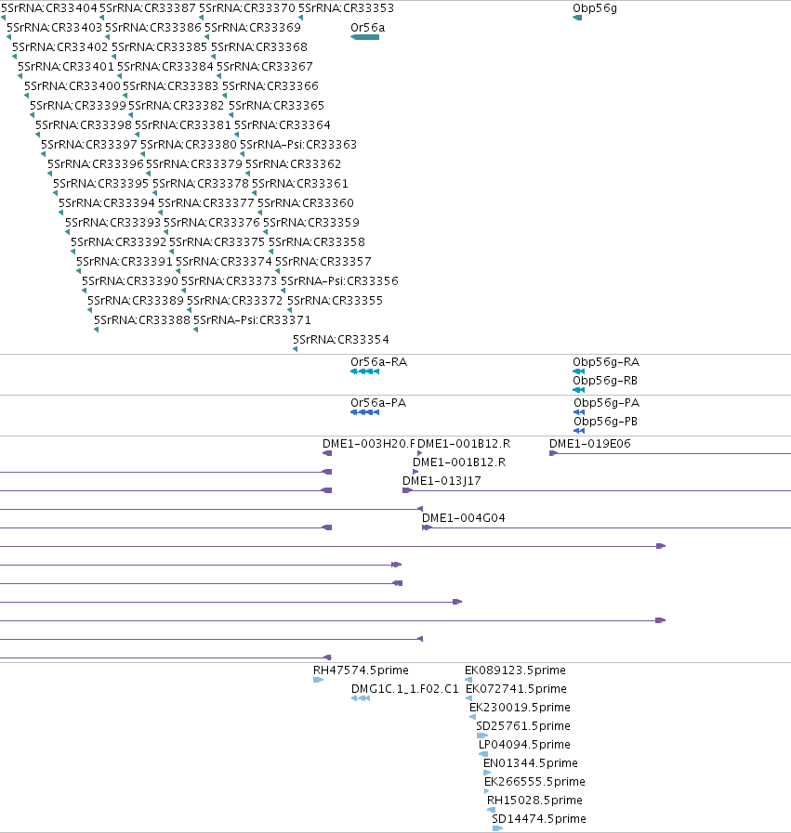Click the SD25761.5prime EST arrow
This screenshot has width=791, height=833.
tap(482, 735)
